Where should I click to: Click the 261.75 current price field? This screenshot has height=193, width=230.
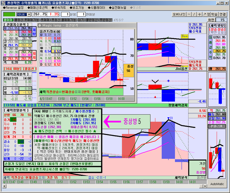(x=39, y=14)
